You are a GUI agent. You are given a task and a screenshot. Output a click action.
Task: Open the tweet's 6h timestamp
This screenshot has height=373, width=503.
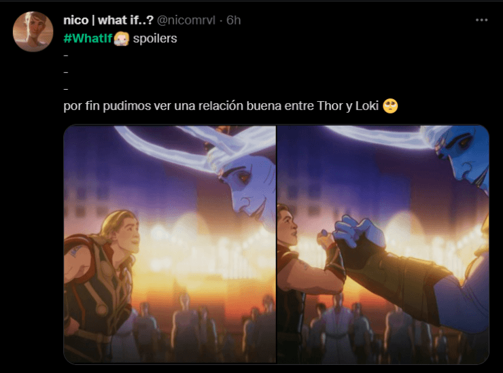click(234, 20)
